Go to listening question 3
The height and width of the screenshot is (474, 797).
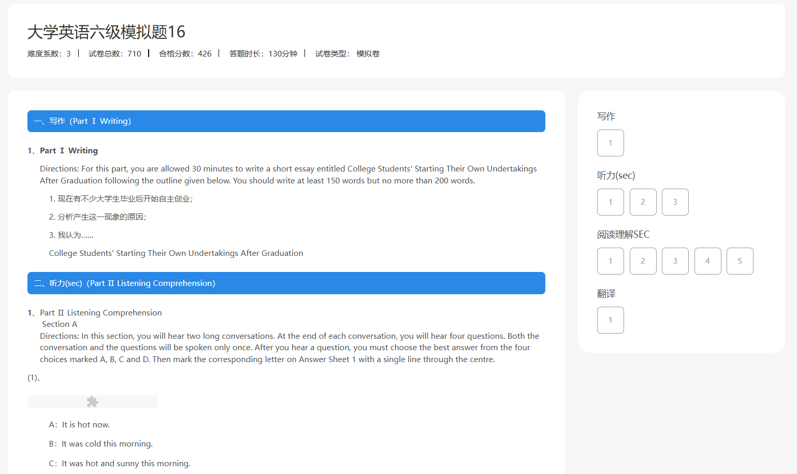[675, 202]
